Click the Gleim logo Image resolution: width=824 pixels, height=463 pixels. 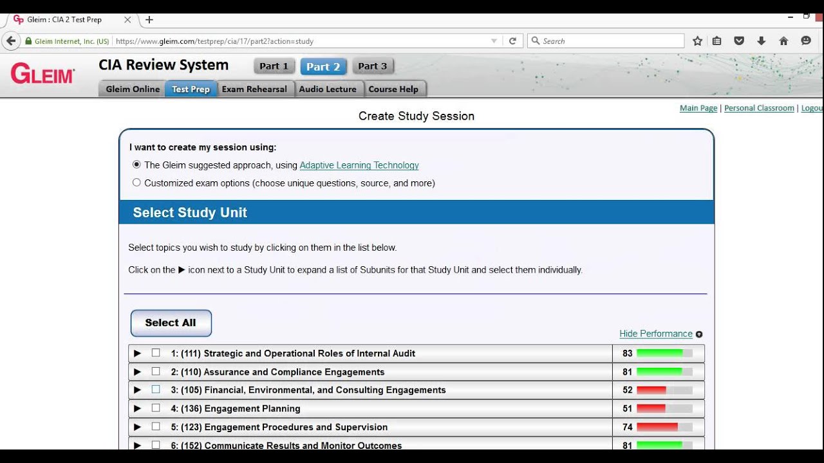pyautogui.click(x=43, y=75)
